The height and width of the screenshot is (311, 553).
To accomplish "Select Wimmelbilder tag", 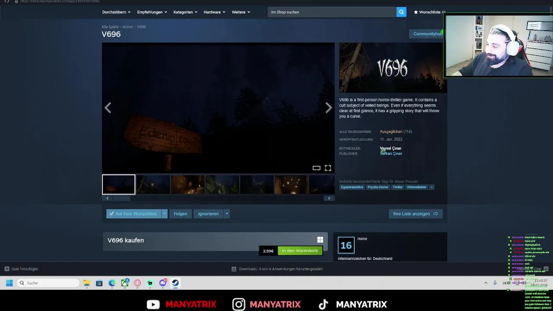I will pyautogui.click(x=416, y=187).
